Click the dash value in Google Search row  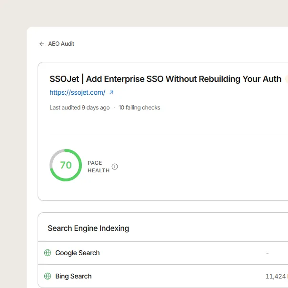(267, 253)
